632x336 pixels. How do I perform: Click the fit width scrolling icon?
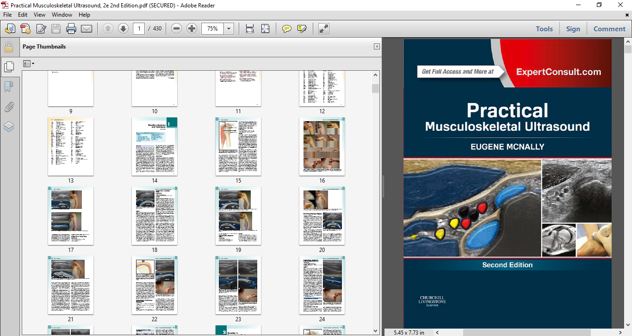point(250,29)
